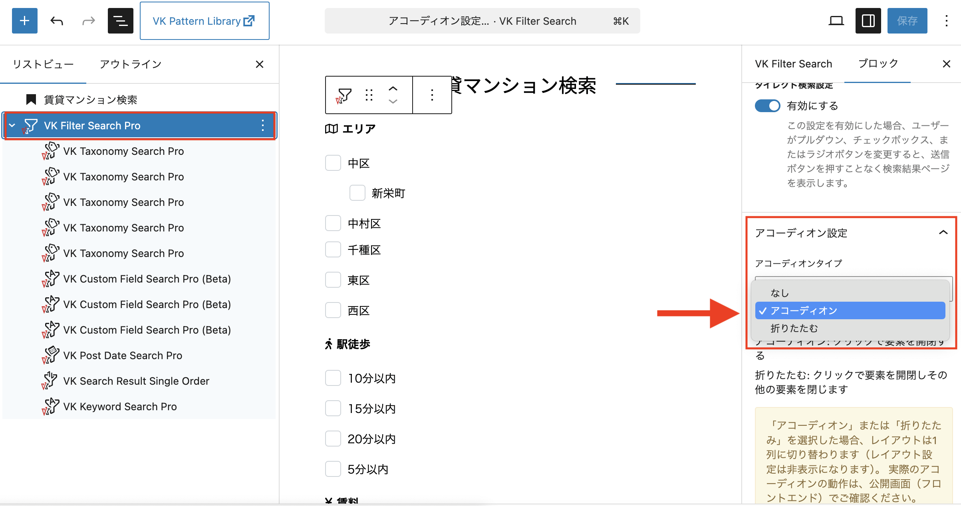This screenshot has height=506, width=961.
Task: Check the 10分以内 checkbox
Action: click(333, 378)
